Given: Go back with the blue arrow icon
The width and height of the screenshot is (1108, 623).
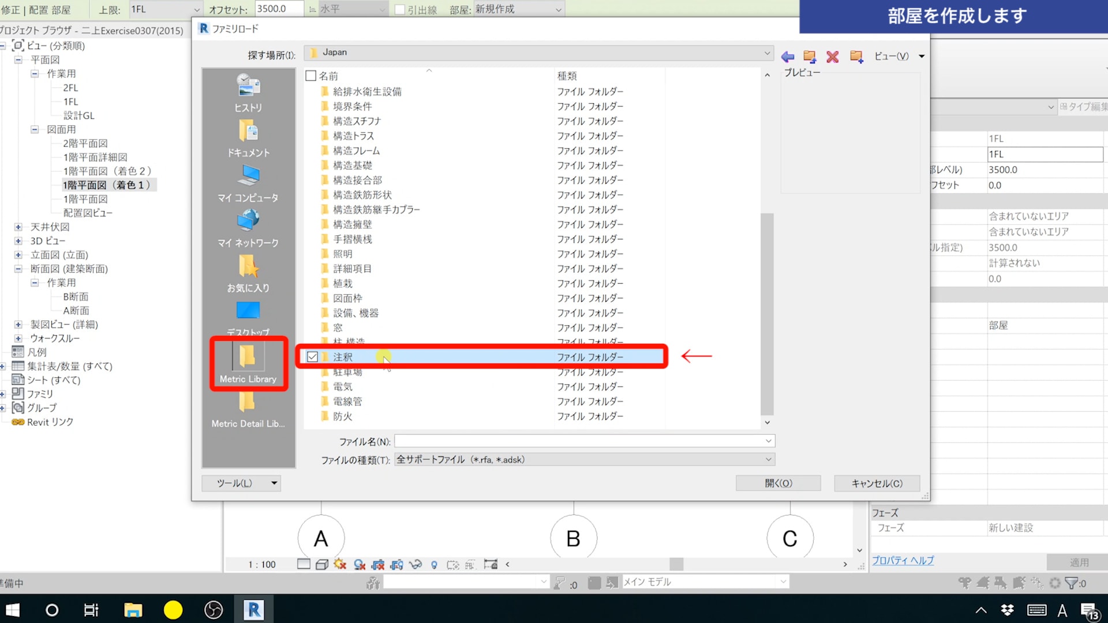Looking at the screenshot, I should (x=788, y=57).
